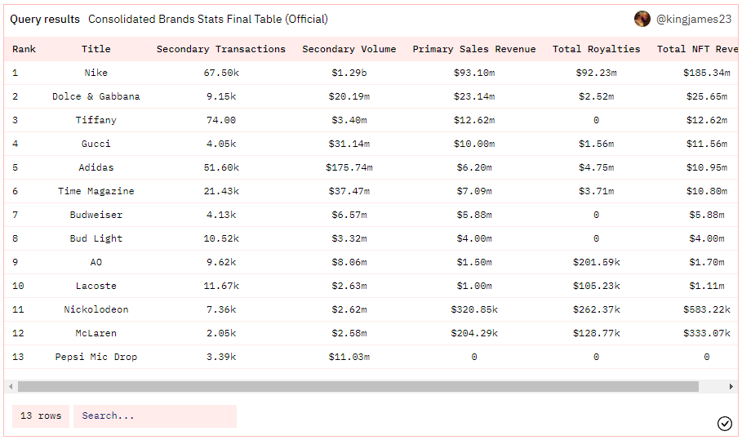Viewport: 742px width, 440px height.
Task: Click the scrollbar left arrow
Action: [x=11, y=386]
